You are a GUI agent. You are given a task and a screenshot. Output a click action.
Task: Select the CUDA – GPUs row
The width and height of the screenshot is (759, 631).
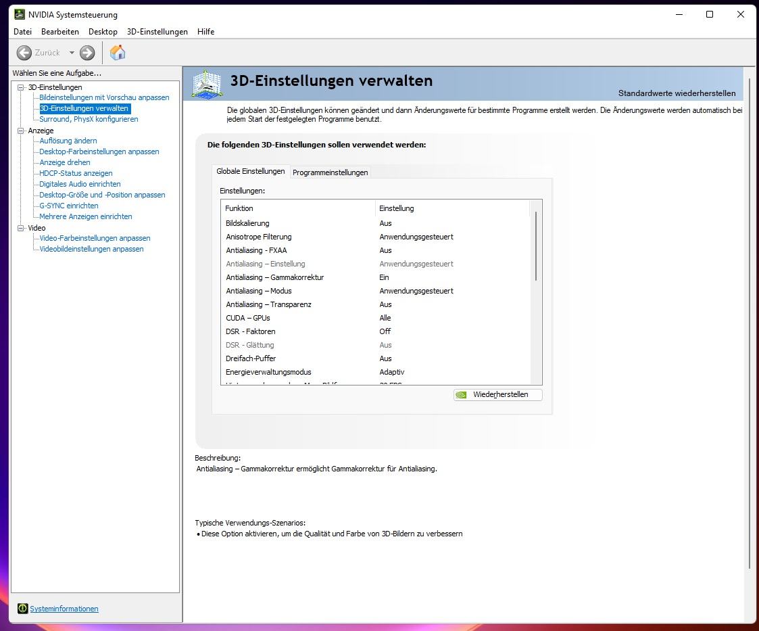coord(376,318)
